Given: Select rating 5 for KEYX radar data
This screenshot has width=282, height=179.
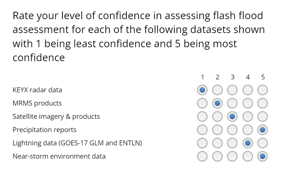Looking at the screenshot, I should coord(263,90).
